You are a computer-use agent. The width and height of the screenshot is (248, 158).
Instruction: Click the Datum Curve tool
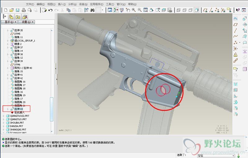click(236, 36)
